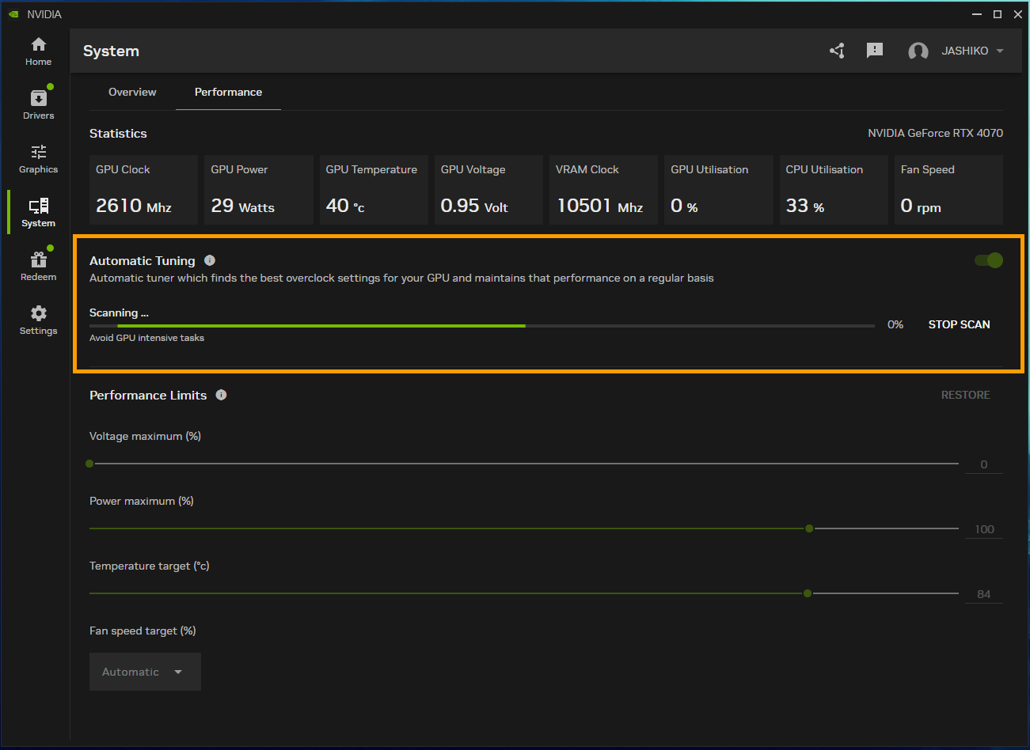
Task: Click the NVIDIA logo in the title bar
Action: (13, 14)
